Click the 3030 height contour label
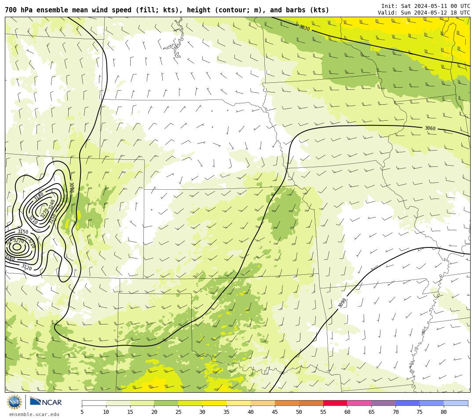Viewport: 475px width, 420px height. point(304,28)
